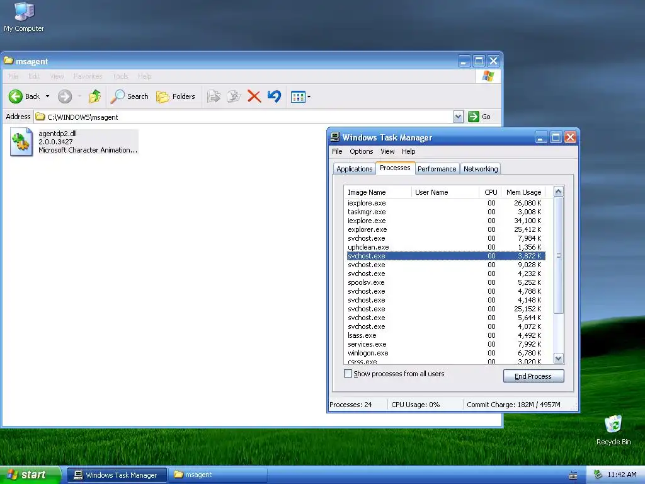This screenshot has width=645, height=484.
Task: Click the Windows Task Manager taskbar button
Action: tap(117, 475)
